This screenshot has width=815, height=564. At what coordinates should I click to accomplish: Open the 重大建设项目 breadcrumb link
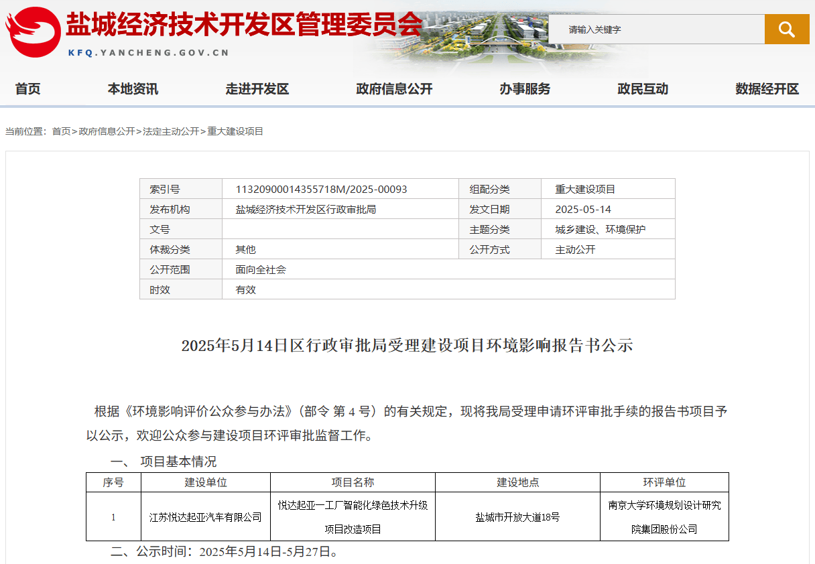(x=235, y=131)
